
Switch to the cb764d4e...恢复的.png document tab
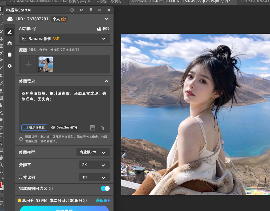[x=48, y=1]
